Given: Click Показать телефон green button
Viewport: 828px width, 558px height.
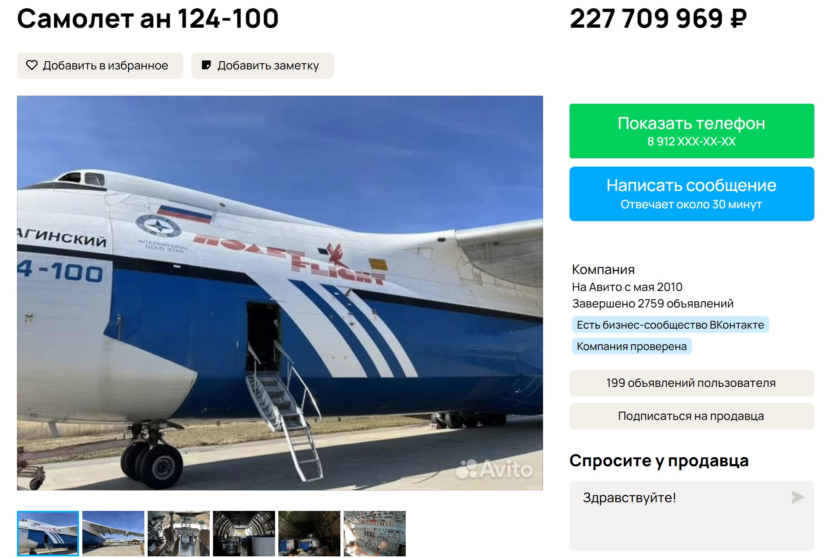Looking at the screenshot, I should coord(692,131).
